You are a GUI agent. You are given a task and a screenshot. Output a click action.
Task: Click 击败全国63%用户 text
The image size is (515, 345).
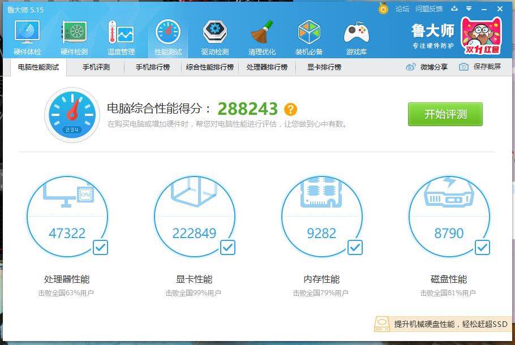tap(66, 293)
